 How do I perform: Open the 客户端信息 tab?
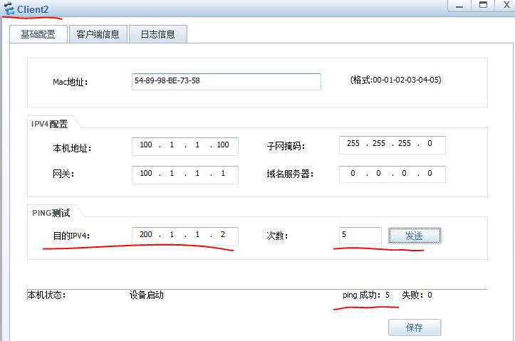click(x=98, y=34)
